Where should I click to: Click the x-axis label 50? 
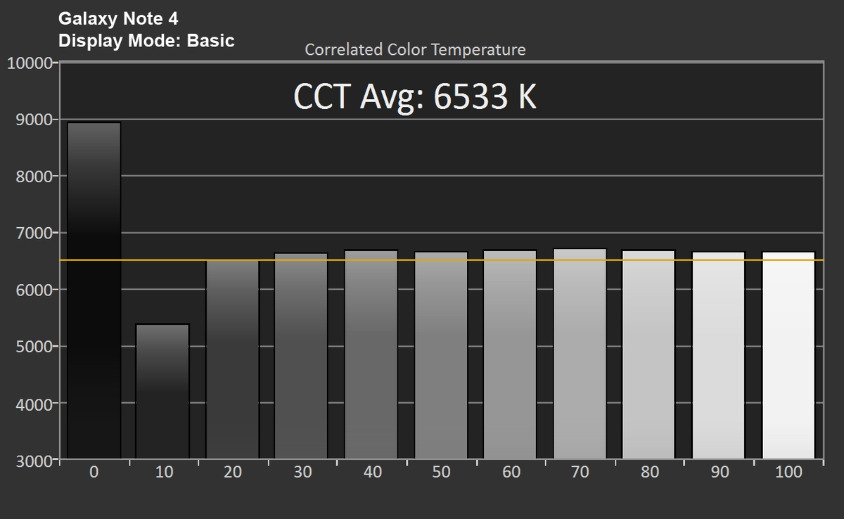click(441, 473)
